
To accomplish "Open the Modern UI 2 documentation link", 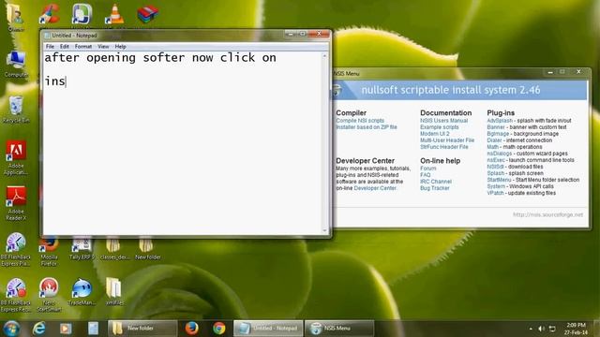I will pyautogui.click(x=435, y=133).
